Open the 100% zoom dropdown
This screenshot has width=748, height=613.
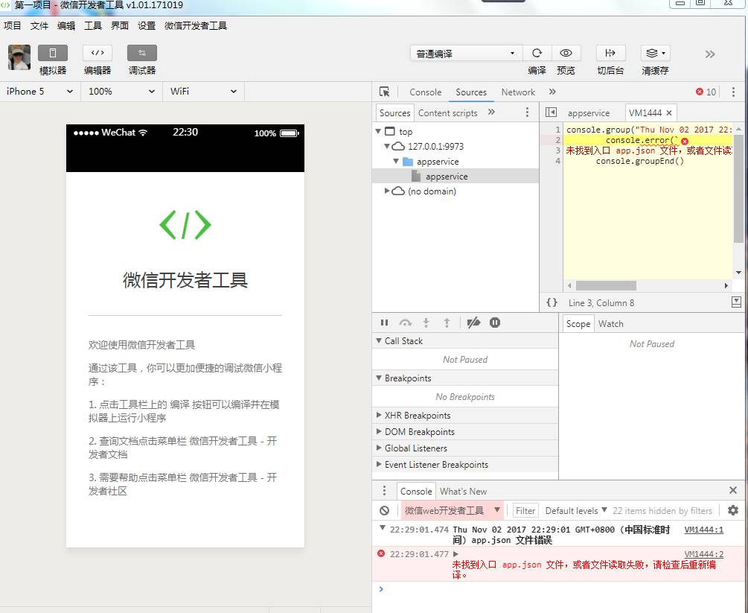tap(122, 91)
